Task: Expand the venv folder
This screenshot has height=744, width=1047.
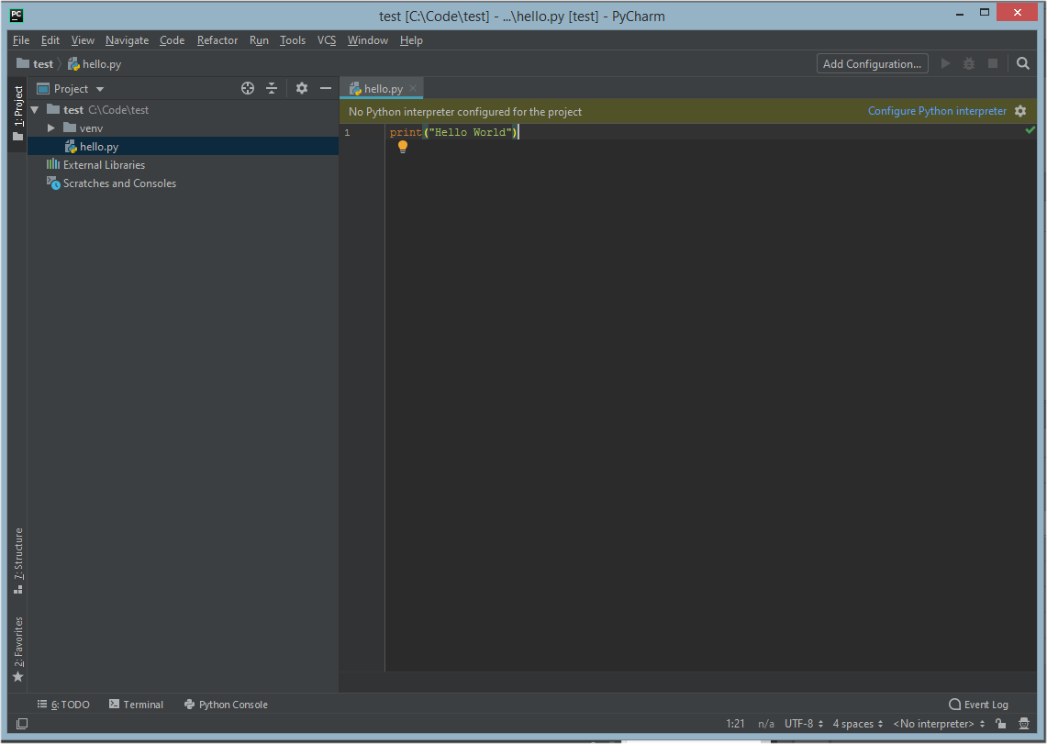Action: (x=50, y=128)
